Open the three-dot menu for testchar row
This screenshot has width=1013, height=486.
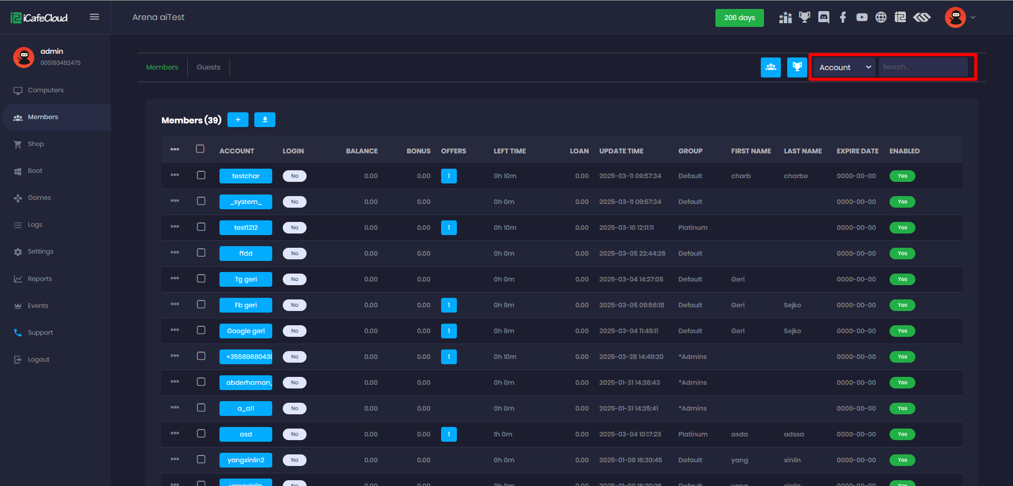[175, 175]
